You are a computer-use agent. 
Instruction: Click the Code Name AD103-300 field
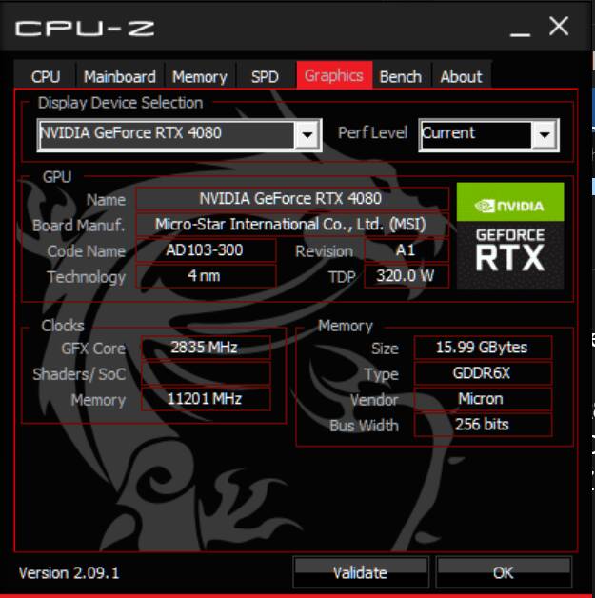click(206, 250)
